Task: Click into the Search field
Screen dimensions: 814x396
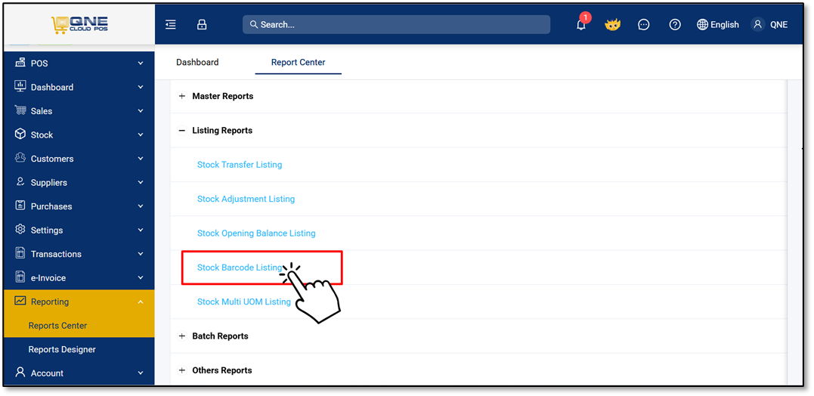Action: [396, 24]
